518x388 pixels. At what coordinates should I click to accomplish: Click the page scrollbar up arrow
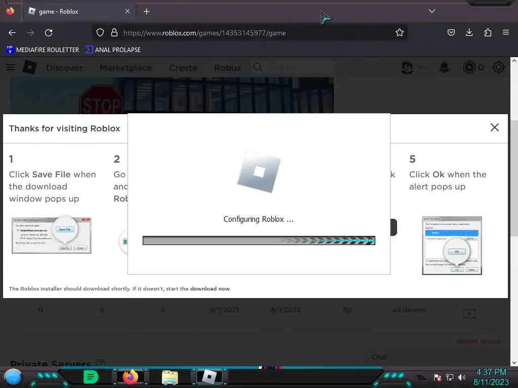coord(514,61)
